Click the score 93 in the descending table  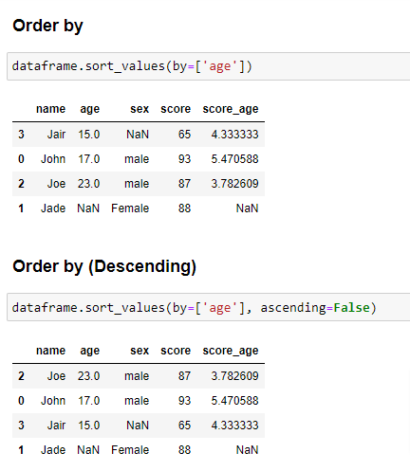point(184,401)
